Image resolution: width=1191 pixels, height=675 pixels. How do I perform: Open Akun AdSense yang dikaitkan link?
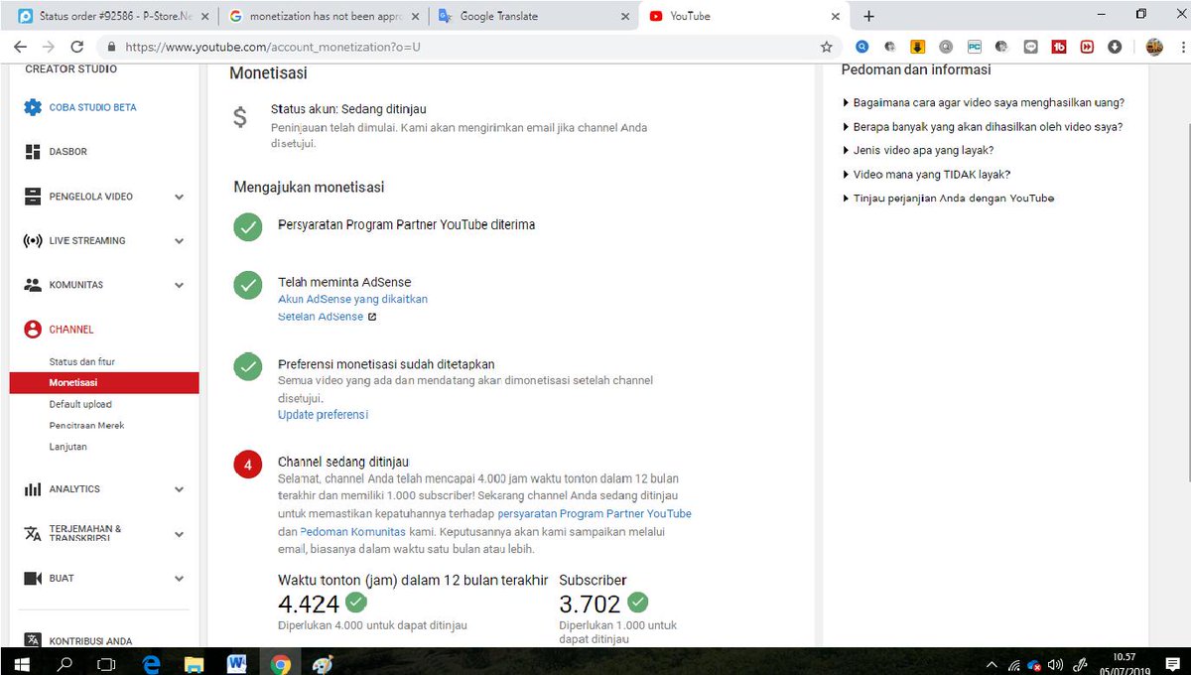(352, 299)
